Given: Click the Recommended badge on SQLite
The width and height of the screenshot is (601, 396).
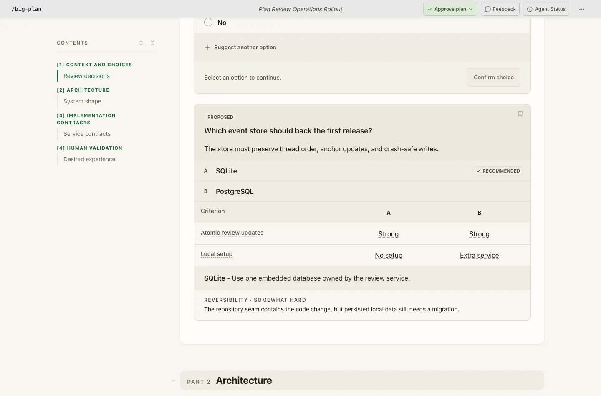Looking at the screenshot, I should (x=498, y=171).
